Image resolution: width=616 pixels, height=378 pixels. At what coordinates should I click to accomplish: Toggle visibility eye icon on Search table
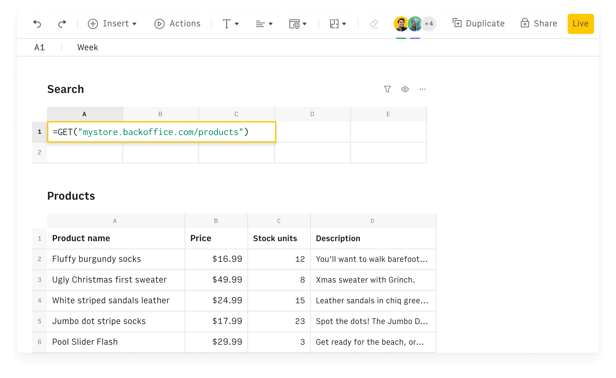(404, 89)
